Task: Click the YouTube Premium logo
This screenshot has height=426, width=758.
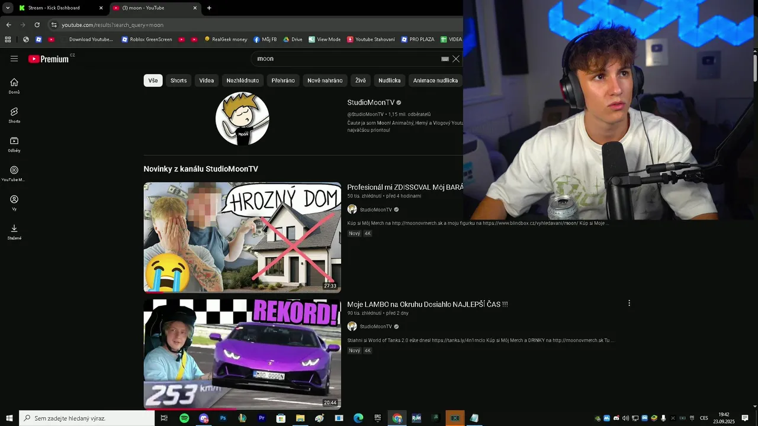Action: tap(49, 59)
